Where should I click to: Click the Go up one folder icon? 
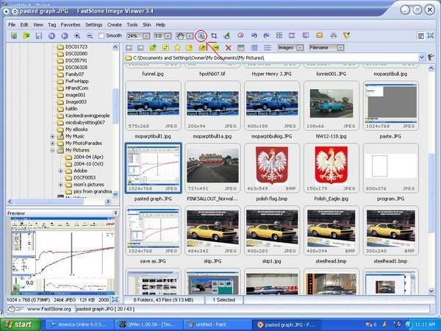click(x=153, y=48)
